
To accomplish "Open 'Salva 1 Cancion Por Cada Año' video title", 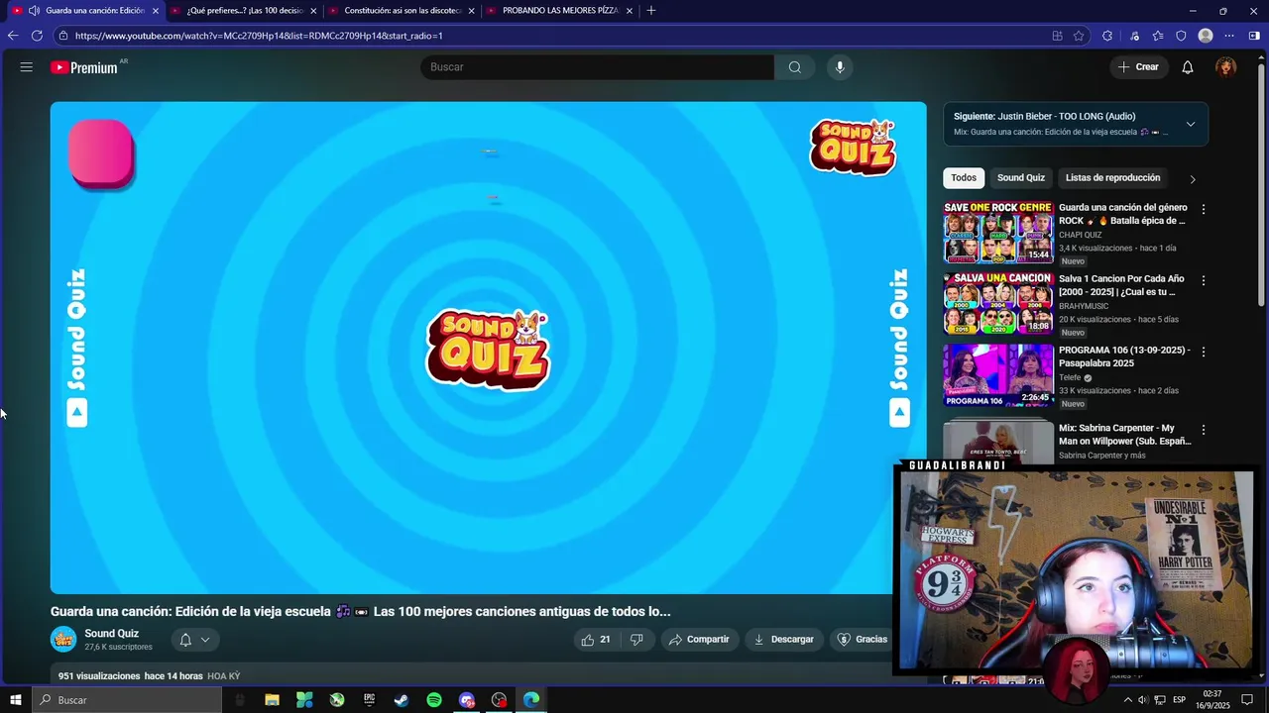I will coord(1121,285).
